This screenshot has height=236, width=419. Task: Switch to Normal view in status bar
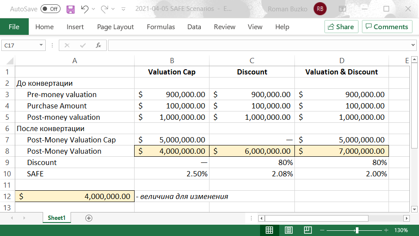tap(269, 230)
